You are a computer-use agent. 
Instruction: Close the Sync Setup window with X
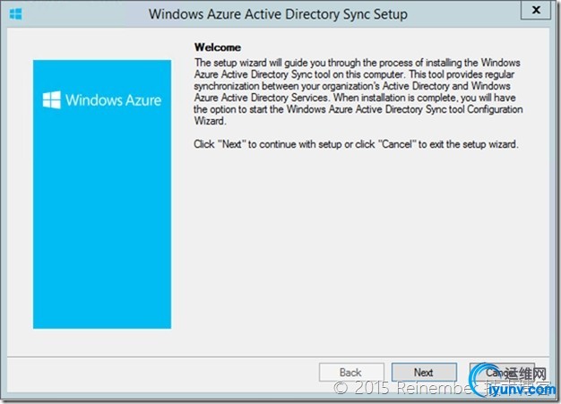tap(535, 13)
